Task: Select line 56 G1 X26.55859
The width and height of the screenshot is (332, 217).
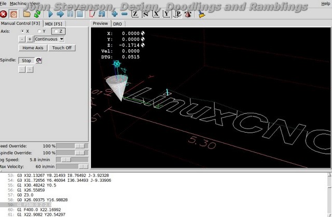Action: (26, 190)
